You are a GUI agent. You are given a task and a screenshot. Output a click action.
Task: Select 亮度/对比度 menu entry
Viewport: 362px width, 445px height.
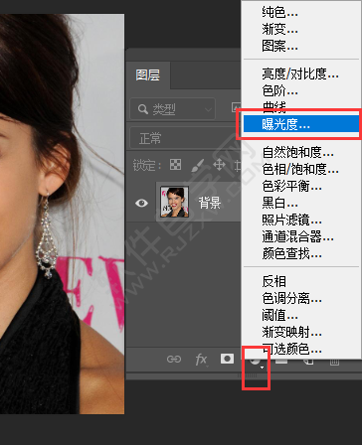(300, 74)
